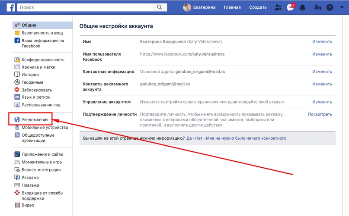Open Бизнес-интеграции settings
The image size is (349, 216).
[x=41, y=170]
